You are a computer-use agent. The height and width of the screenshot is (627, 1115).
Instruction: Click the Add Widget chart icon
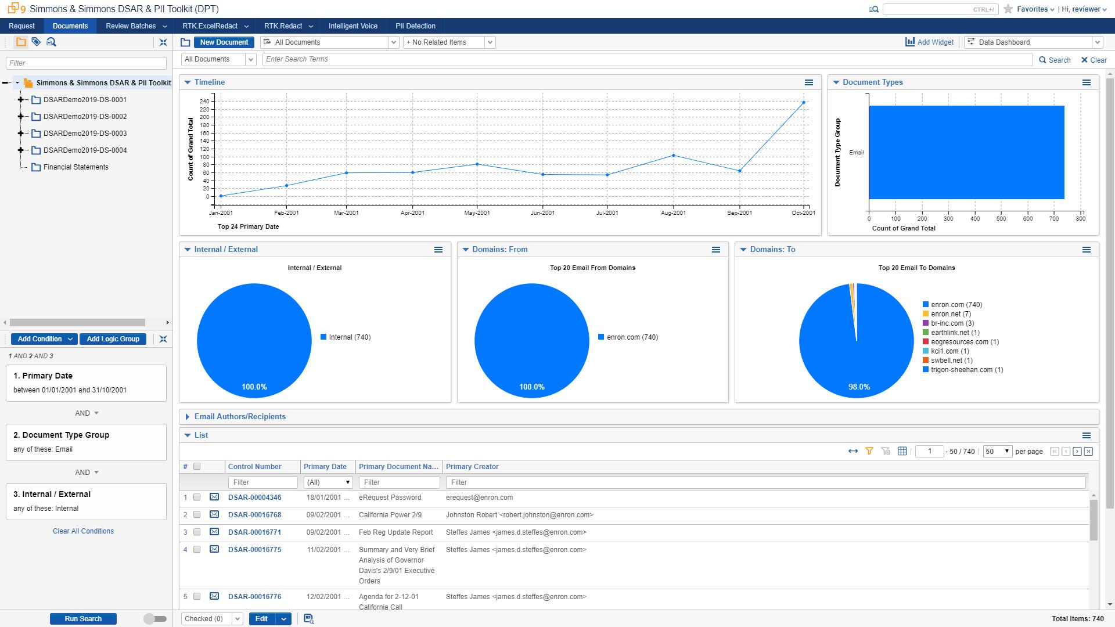910,42
